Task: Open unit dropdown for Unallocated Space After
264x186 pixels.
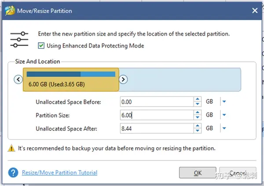Action: 224,128
